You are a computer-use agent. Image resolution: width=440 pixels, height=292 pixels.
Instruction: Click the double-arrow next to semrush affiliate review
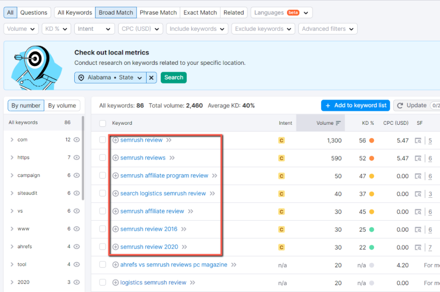pos(190,211)
